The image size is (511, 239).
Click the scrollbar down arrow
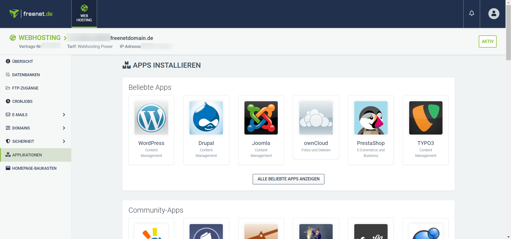point(508,237)
